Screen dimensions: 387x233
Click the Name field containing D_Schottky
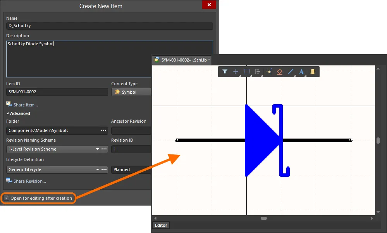109,26
